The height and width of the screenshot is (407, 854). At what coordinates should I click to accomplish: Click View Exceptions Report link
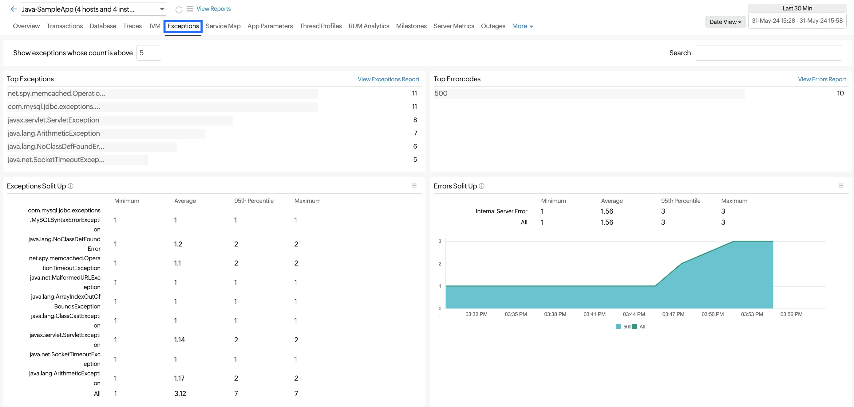388,79
